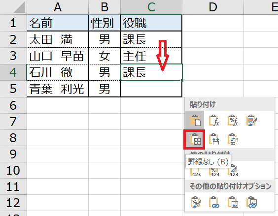Click the header cell 役職

[151, 23]
